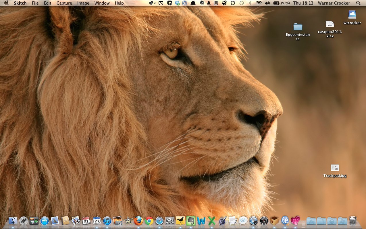This screenshot has width=366, height=229.
Task: Expand the Applications folder stack in Dock
Action: pyautogui.click(x=311, y=221)
